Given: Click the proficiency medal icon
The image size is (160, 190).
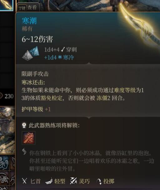Looking at the screenshot, I should click(x=24, y=125).
